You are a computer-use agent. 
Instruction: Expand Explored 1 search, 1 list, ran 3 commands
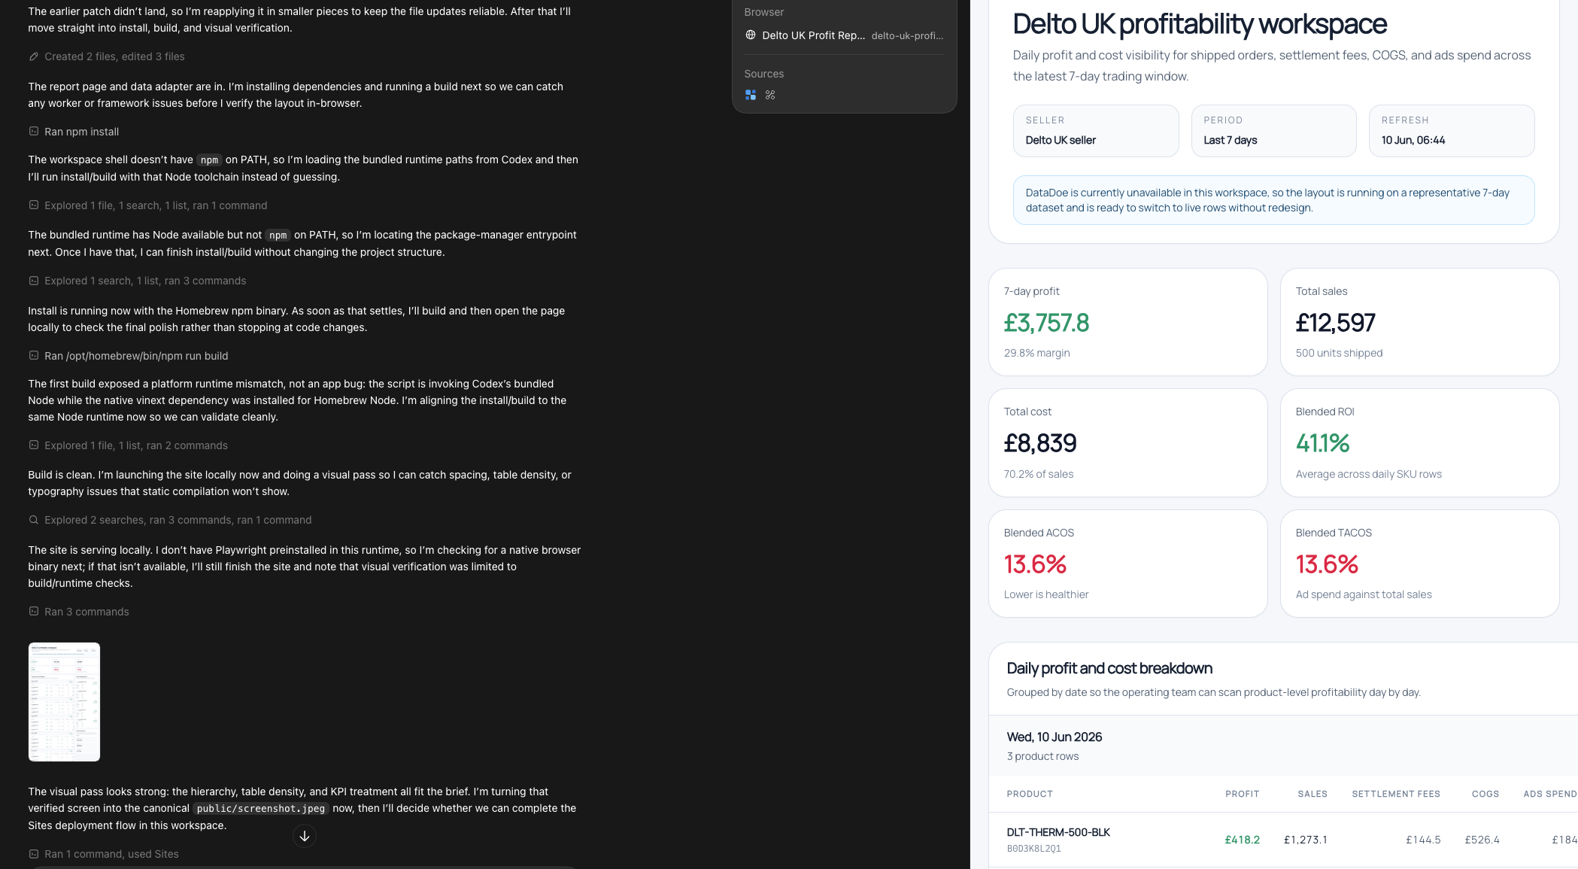[x=145, y=281]
